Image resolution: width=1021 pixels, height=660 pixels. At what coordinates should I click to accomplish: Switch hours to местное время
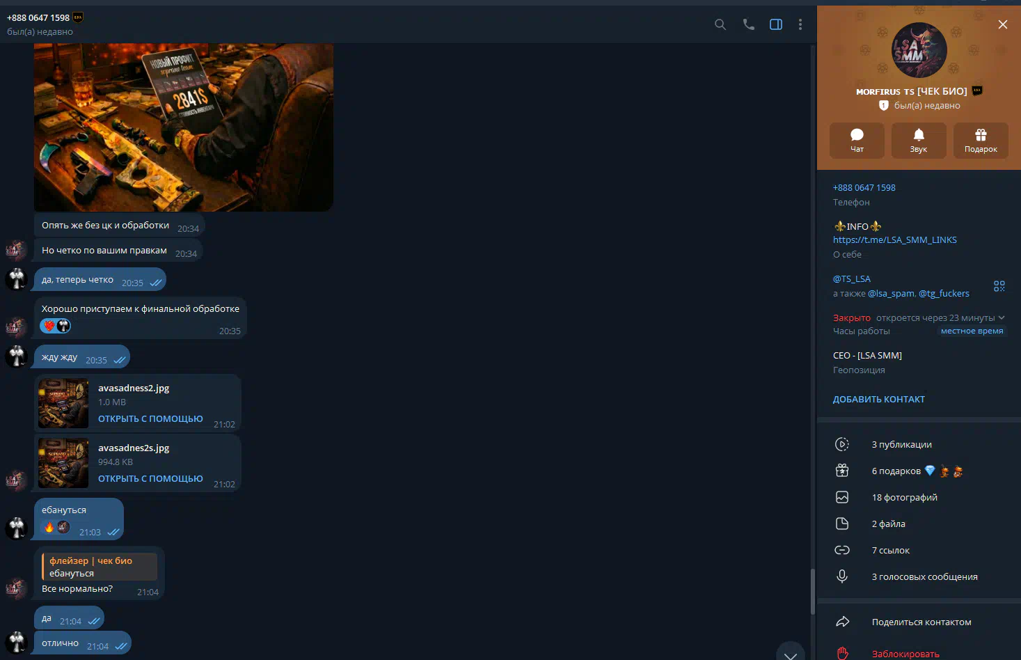pos(972,331)
